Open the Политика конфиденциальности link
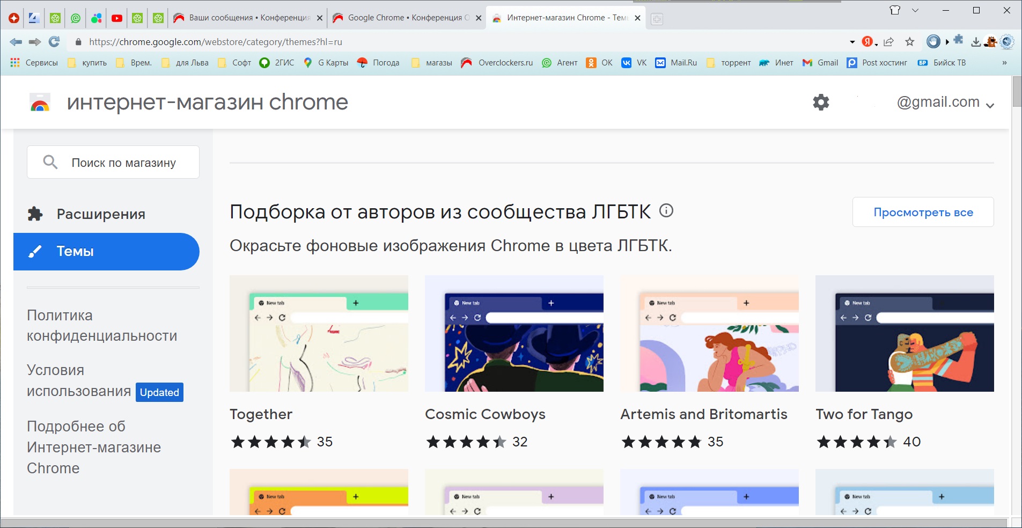The height and width of the screenshot is (528, 1022). point(102,326)
